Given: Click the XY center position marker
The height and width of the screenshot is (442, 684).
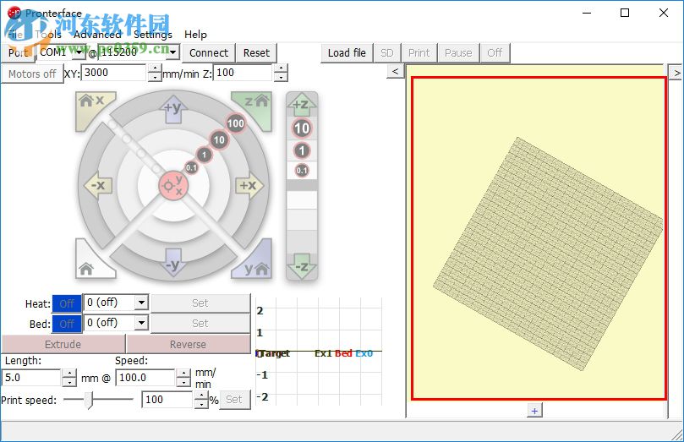Looking at the screenshot, I should (173, 185).
